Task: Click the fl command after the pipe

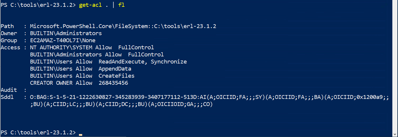Action: [121, 6]
